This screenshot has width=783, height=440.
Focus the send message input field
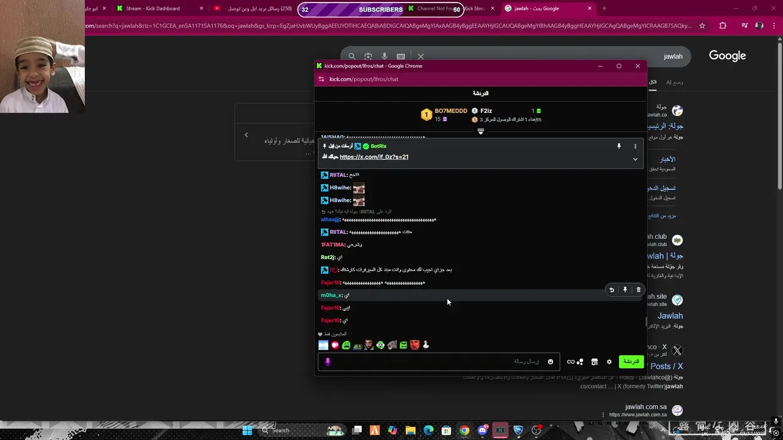click(x=438, y=362)
